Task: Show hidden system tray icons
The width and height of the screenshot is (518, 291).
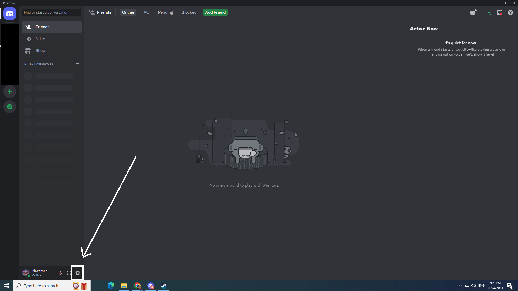Action: pos(460,286)
